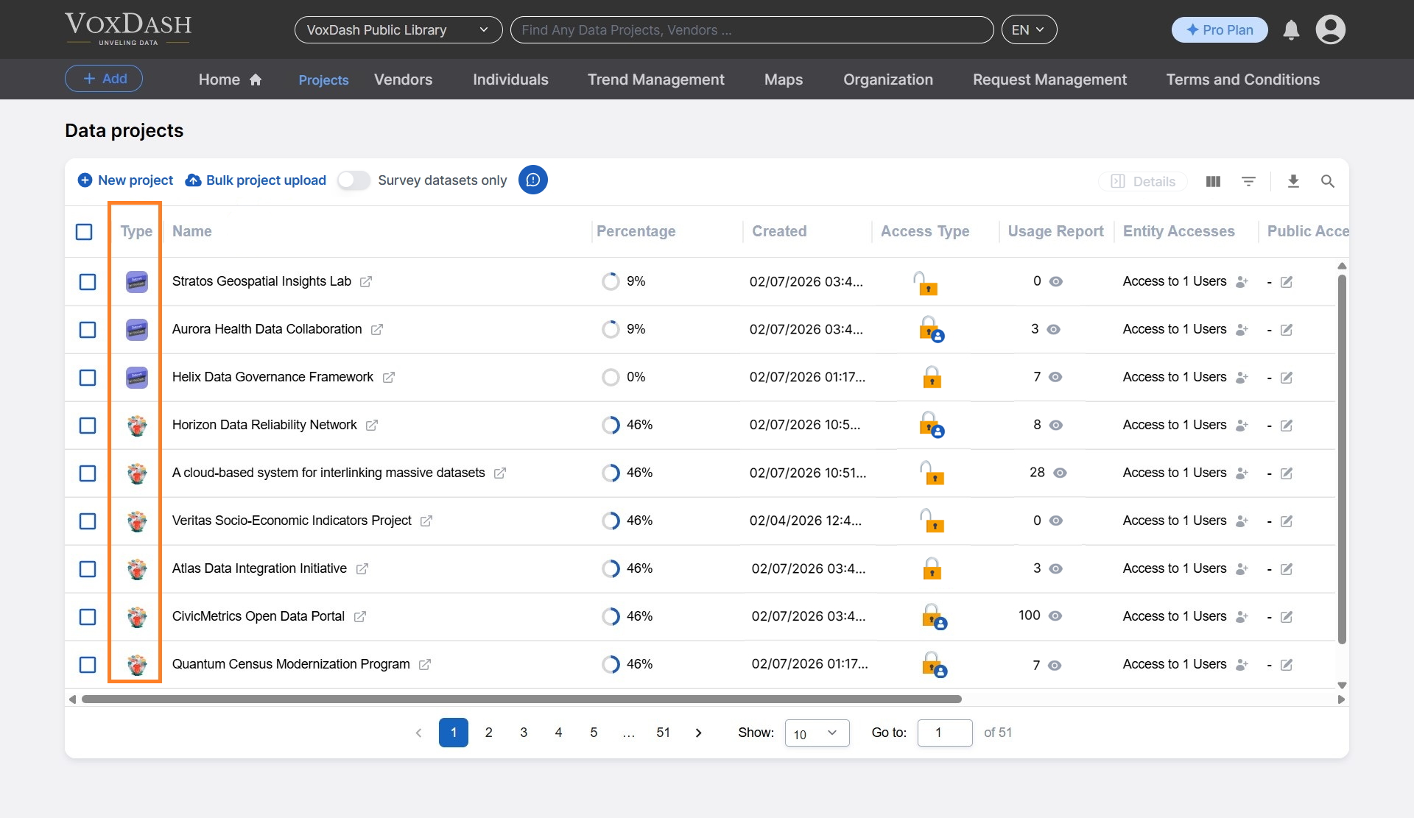Click the download icon in the toolbar
The height and width of the screenshot is (818, 1414).
[x=1294, y=181]
